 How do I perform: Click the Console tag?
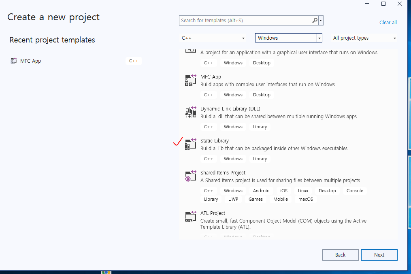(x=355, y=191)
